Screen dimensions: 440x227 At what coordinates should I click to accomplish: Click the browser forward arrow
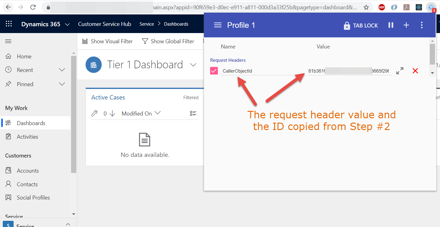[x=21, y=7]
